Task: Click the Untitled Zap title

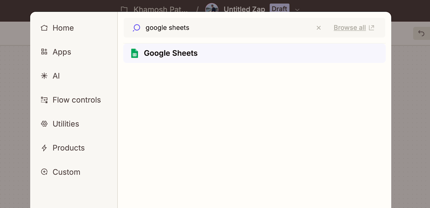Action: 244,9
